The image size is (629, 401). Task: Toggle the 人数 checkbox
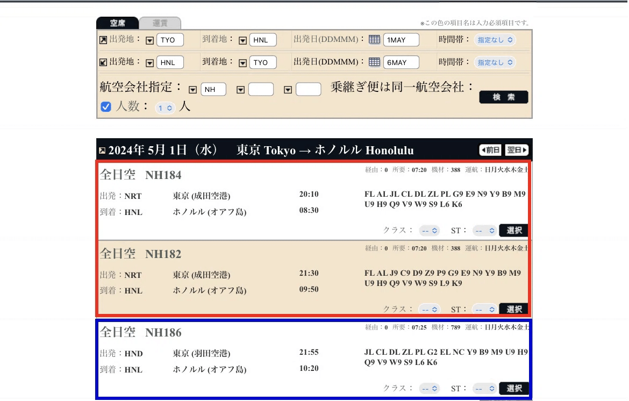click(106, 106)
